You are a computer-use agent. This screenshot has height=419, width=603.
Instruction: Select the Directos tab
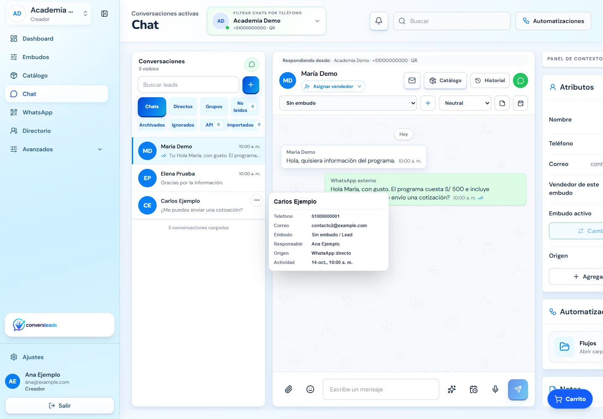click(x=183, y=106)
